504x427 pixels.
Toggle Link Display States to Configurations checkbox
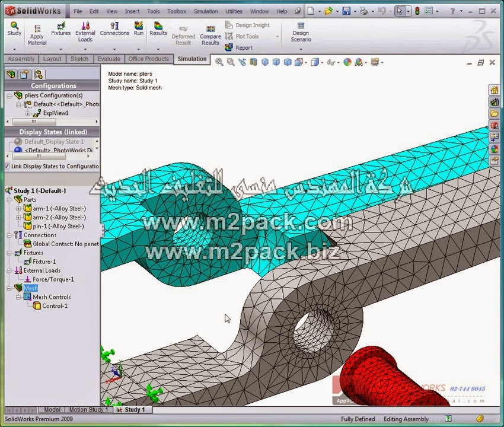[x=7, y=166]
